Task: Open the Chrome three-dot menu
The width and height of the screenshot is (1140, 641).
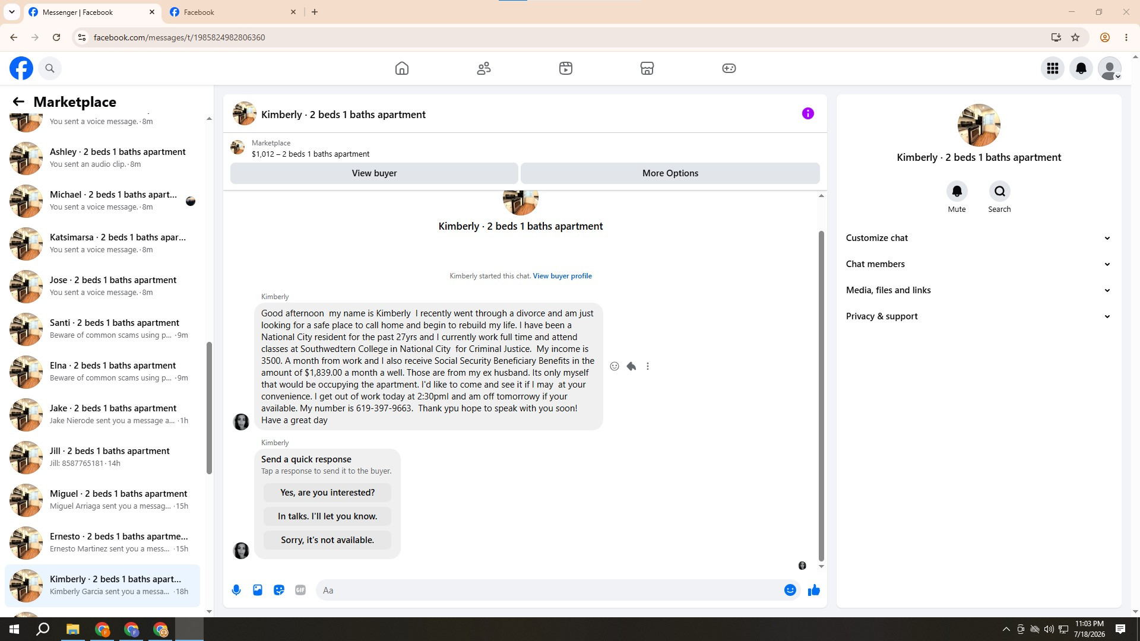Action: pyautogui.click(x=1126, y=37)
